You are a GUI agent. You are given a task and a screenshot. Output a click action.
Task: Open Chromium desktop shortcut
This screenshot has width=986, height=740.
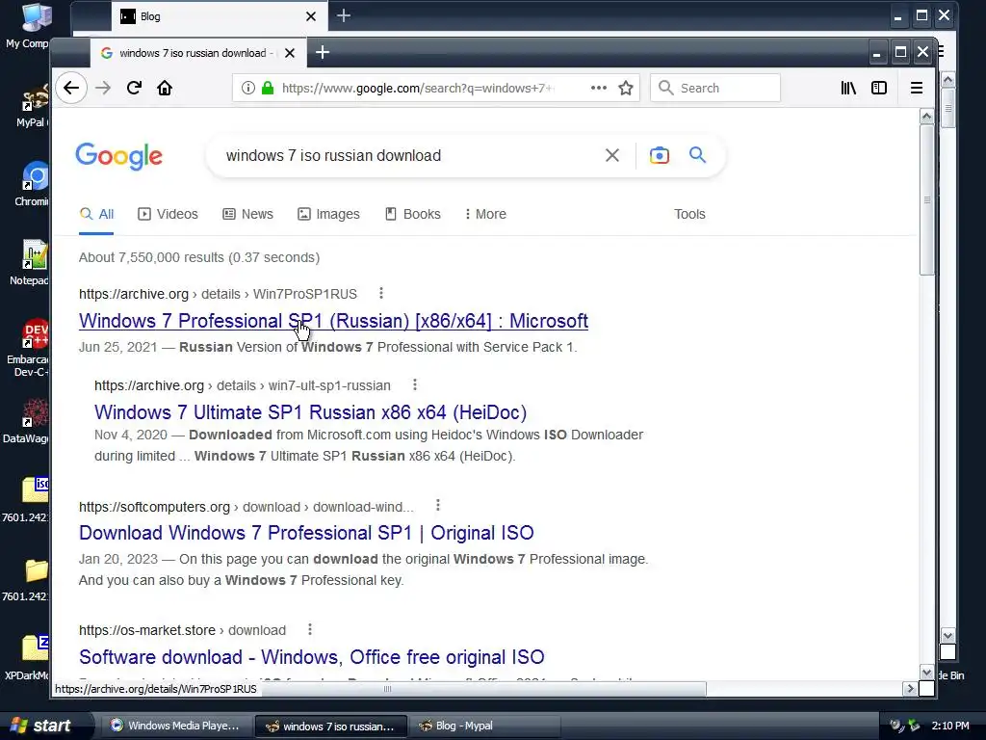click(x=32, y=184)
